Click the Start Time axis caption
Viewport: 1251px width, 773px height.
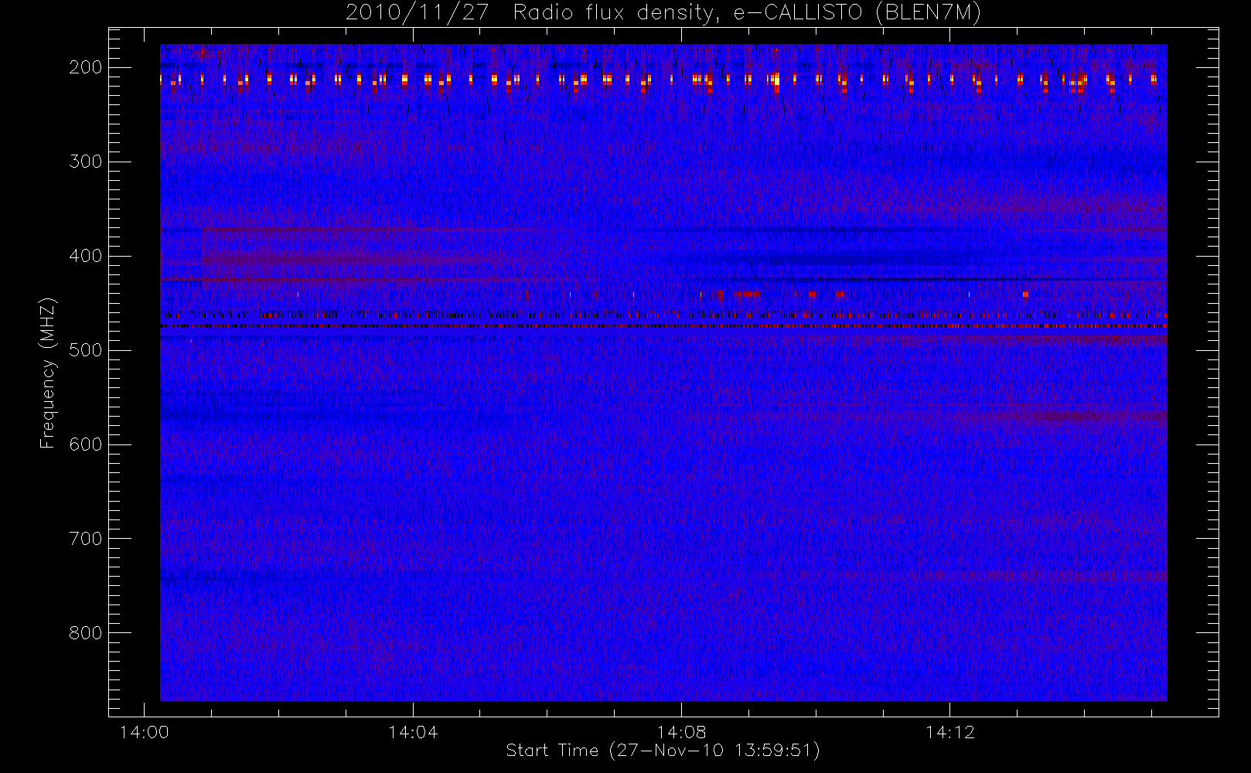pyautogui.click(x=663, y=751)
